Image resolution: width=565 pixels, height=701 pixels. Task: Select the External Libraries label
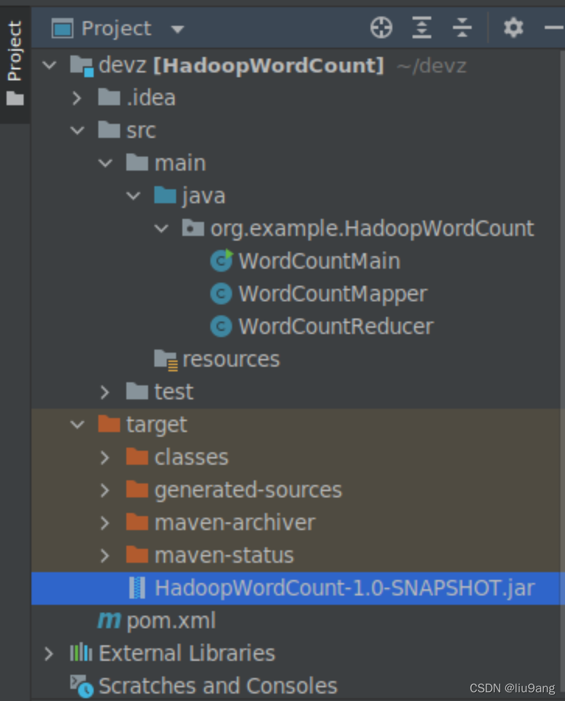tap(187, 654)
